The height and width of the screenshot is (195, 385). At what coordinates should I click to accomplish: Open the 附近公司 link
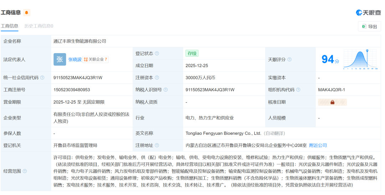coord(318,145)
